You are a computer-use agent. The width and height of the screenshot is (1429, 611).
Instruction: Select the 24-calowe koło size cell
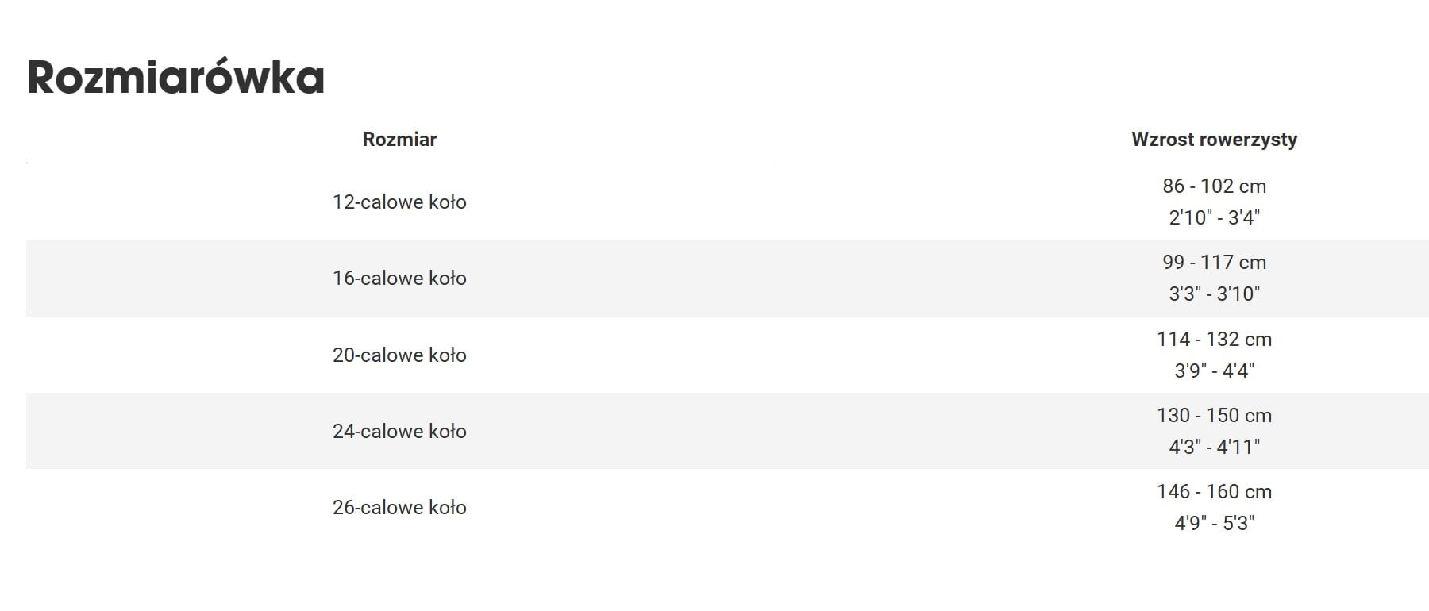(399, 431)
